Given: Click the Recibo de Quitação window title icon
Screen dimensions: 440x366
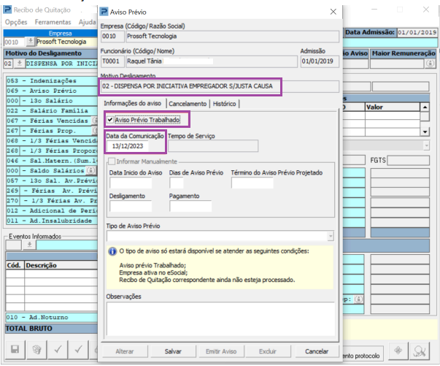Looking at the screenshot, I should tap(7, 9).
